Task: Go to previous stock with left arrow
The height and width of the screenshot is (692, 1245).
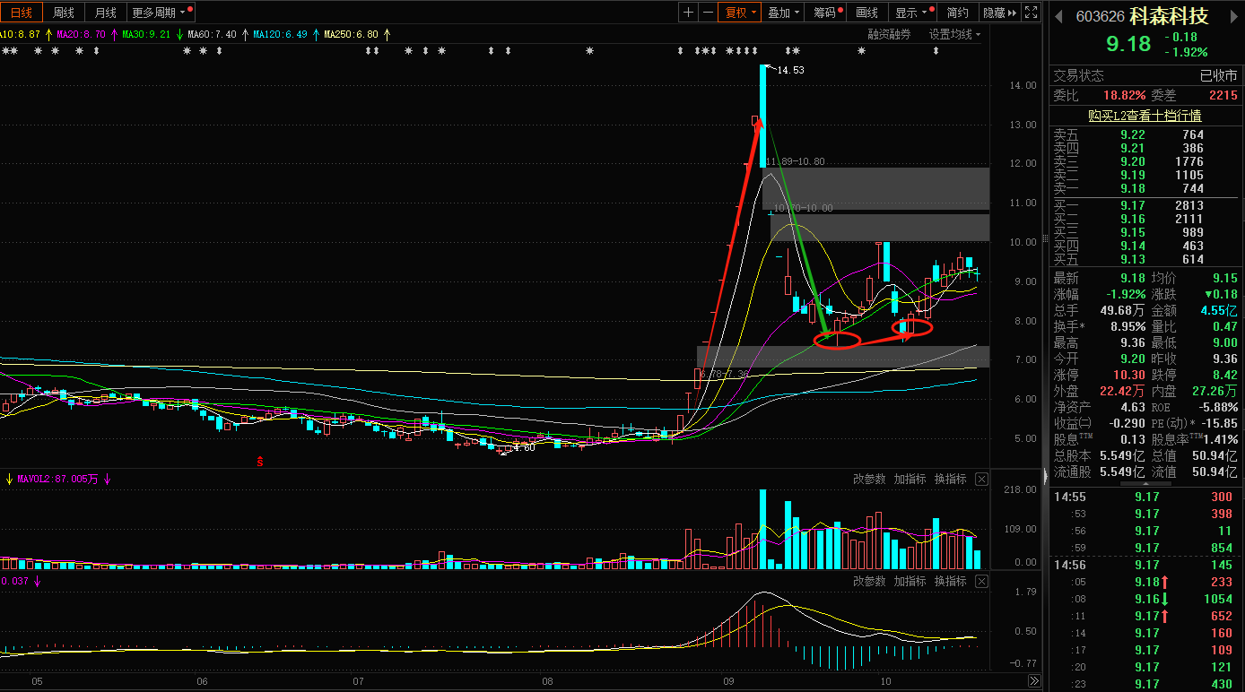Action: coord(1058,16)
